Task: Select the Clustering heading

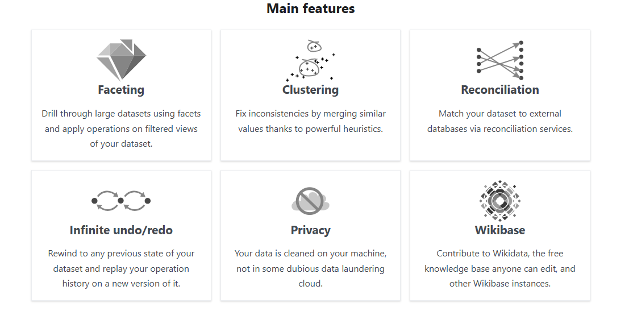Action: [310, 90]
